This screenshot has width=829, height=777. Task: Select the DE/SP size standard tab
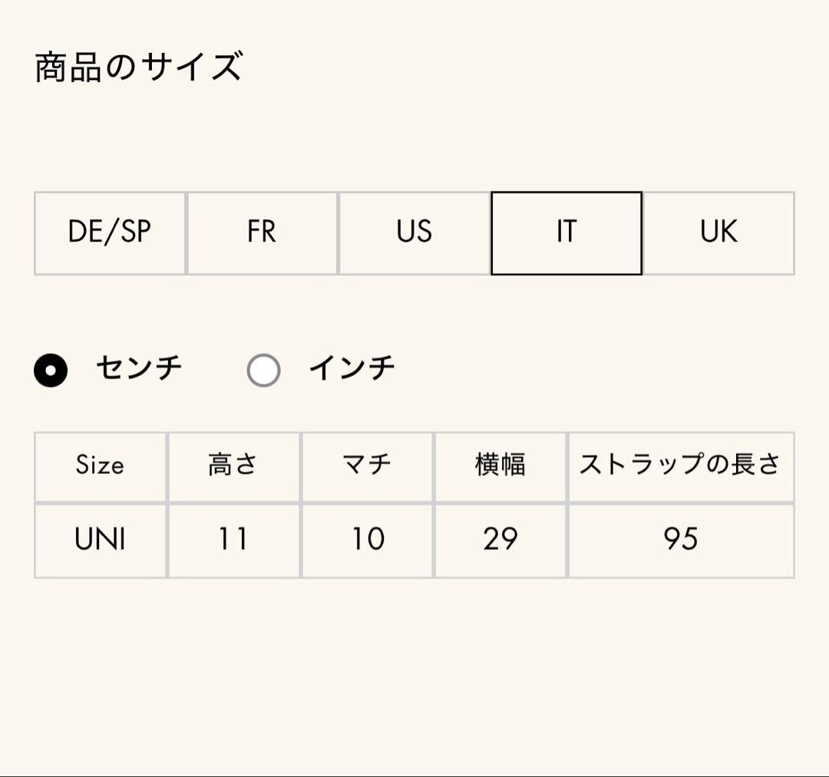109,232
